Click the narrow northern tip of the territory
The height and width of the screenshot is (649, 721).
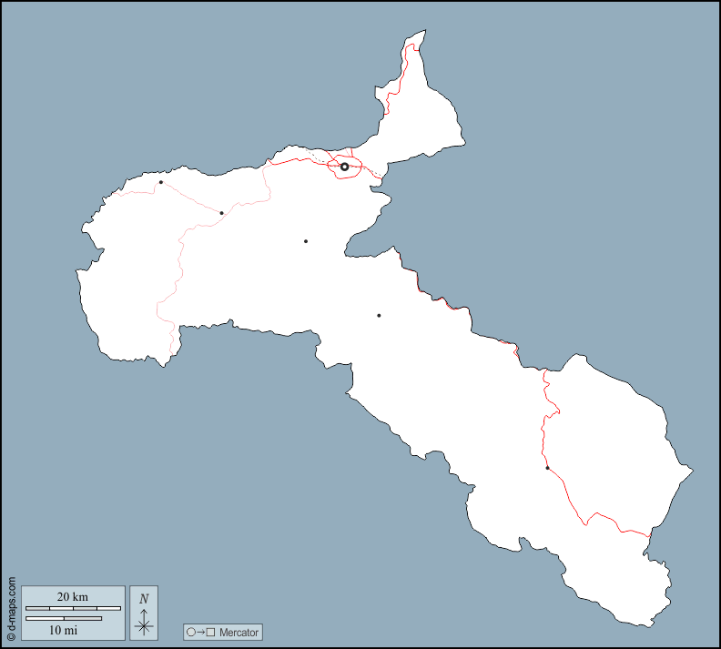tap(417, 41)
